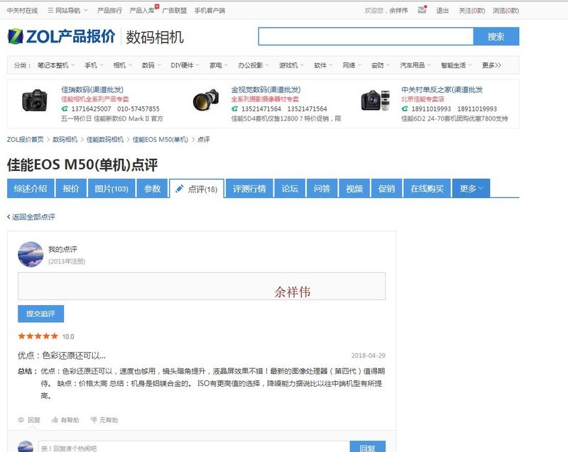Click the five-star rating icons
The width and height of the screenshot is (568, 452).
tap(38, 336)
